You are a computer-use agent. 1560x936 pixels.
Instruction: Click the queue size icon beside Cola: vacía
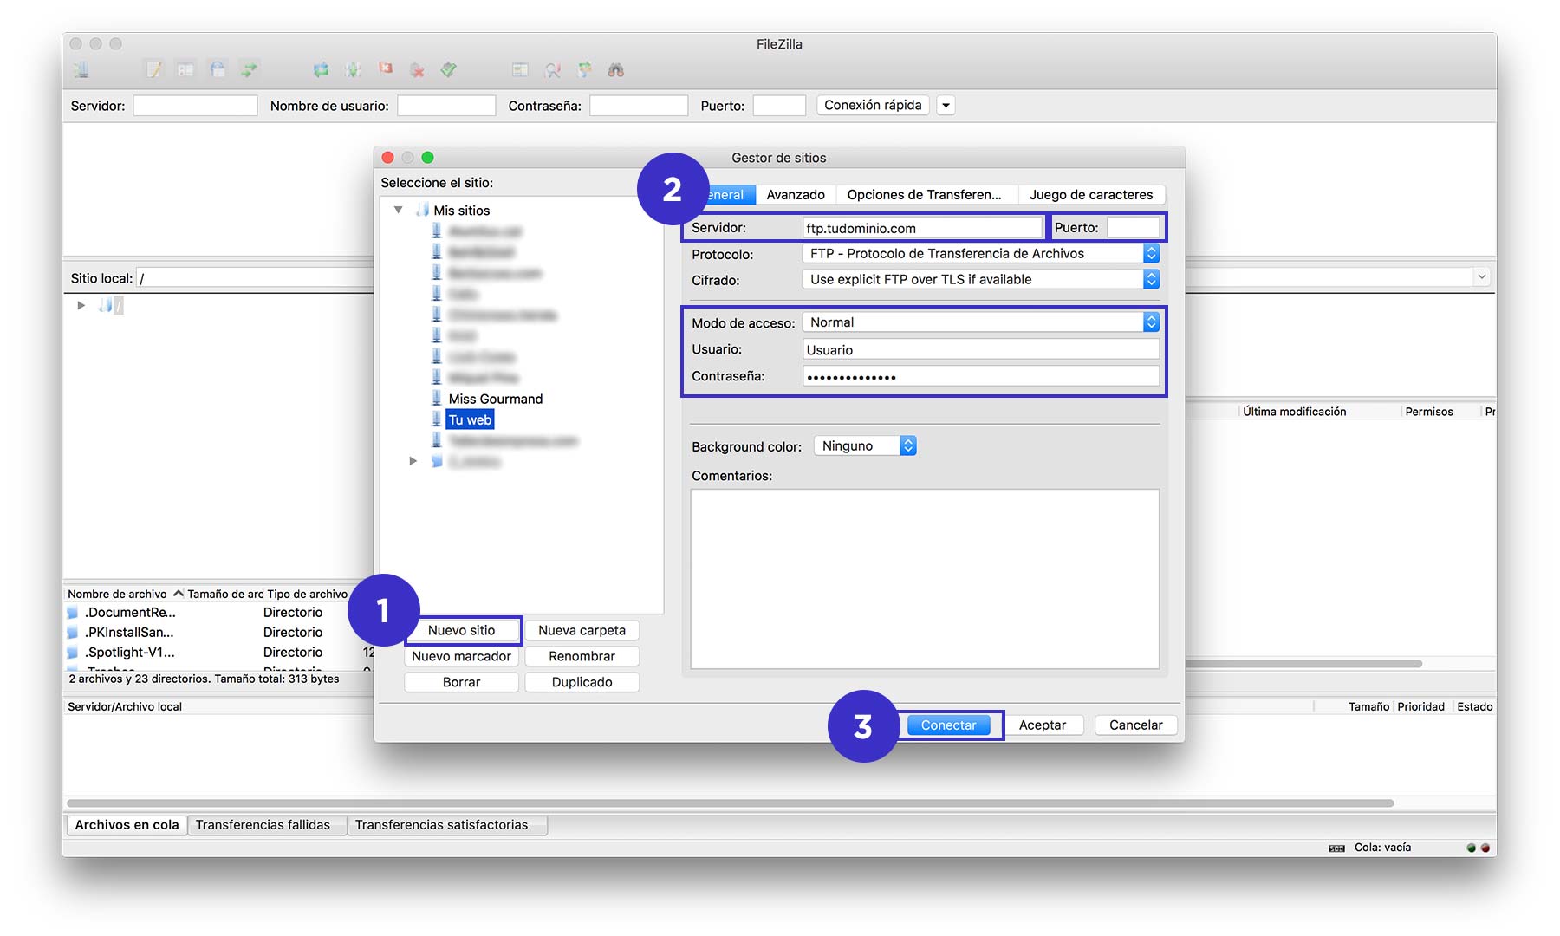click(1337, 848)
